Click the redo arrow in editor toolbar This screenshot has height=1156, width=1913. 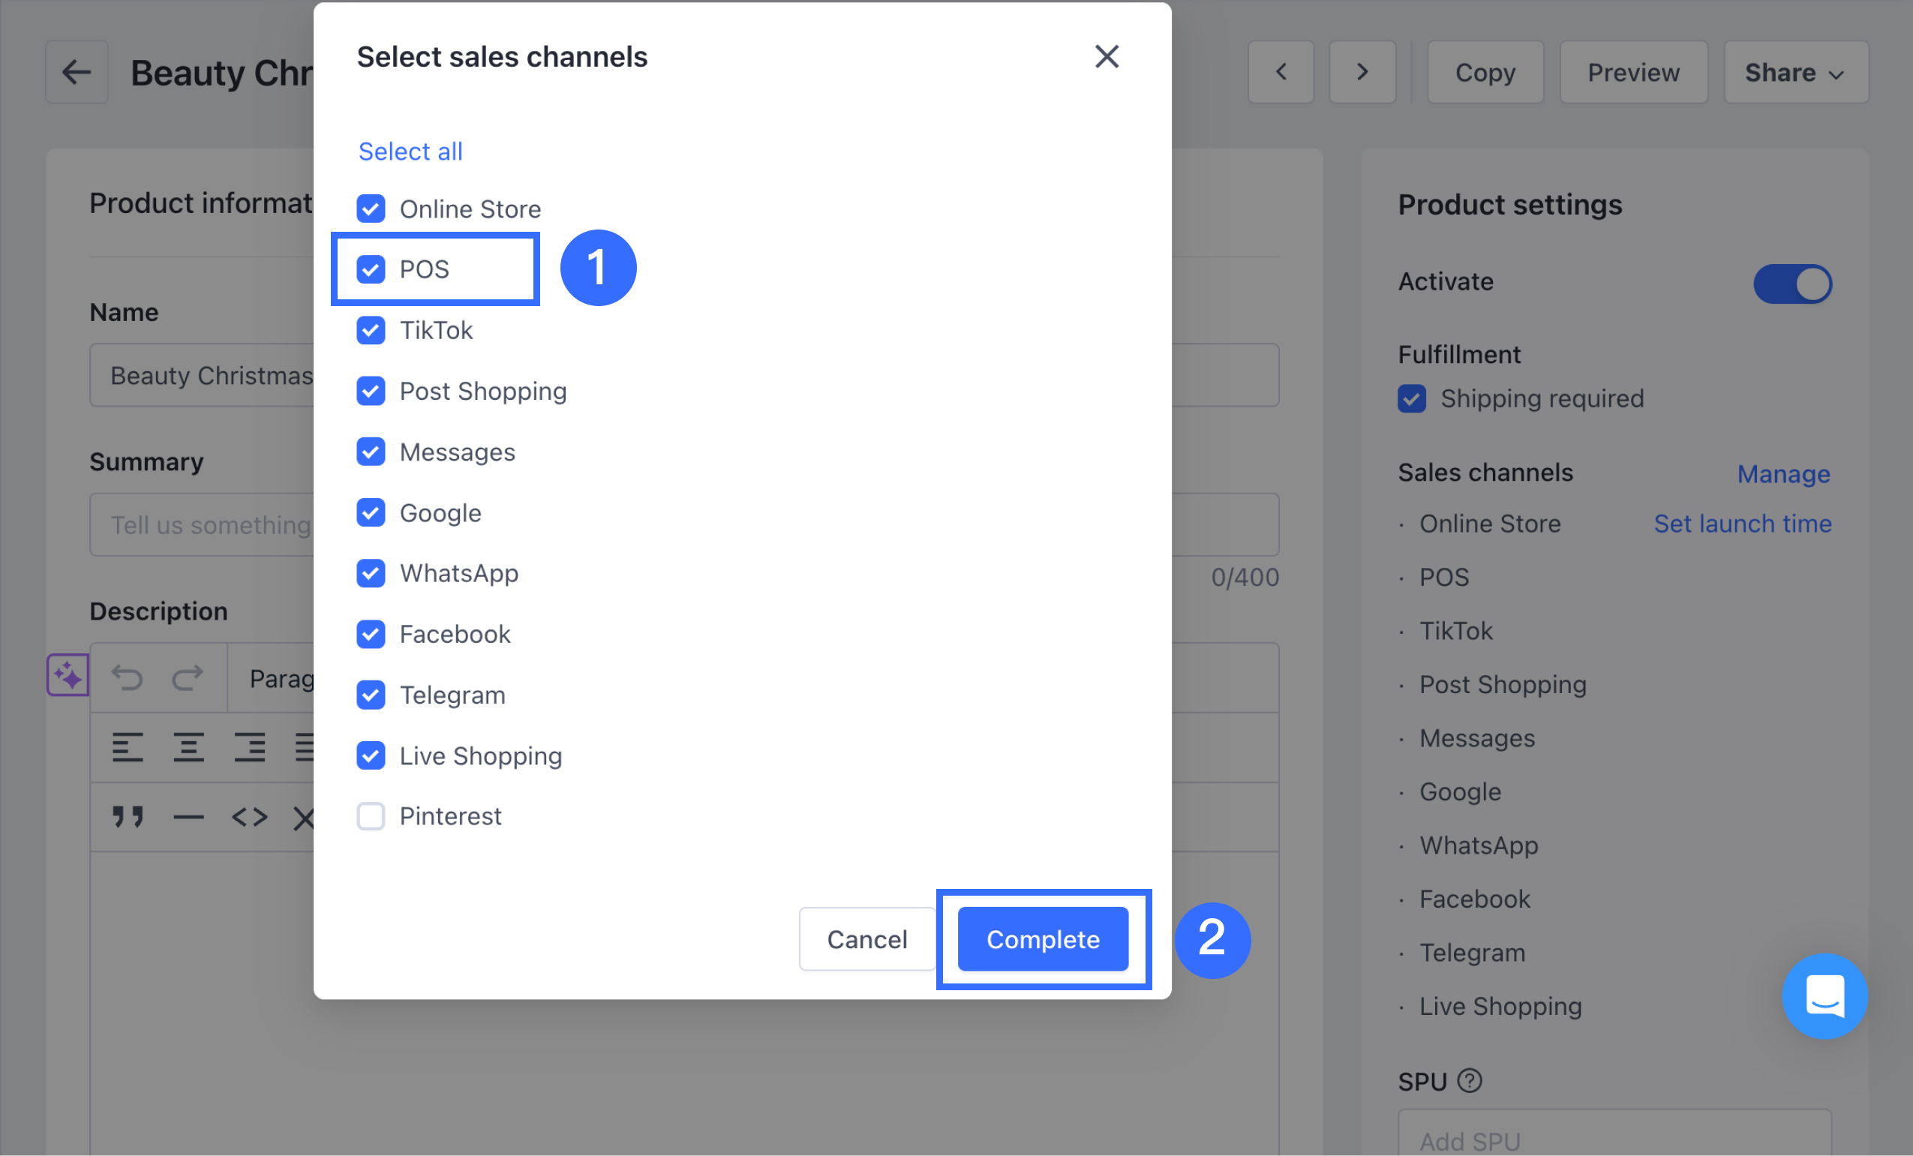[187, 677]
